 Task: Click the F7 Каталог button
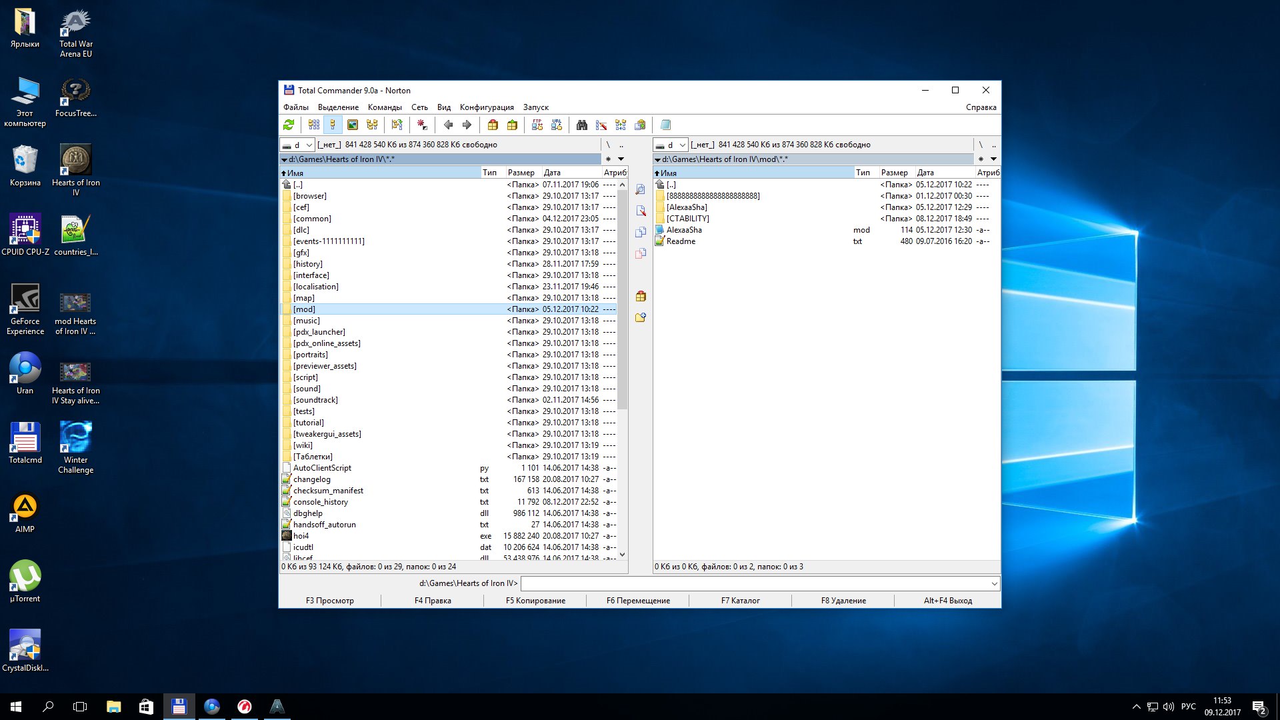(x=740, y=601)
